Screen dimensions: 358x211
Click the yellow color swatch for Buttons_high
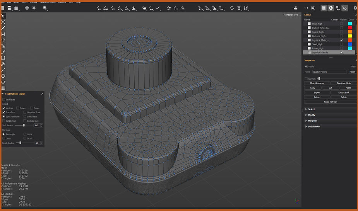coord(350,36)
